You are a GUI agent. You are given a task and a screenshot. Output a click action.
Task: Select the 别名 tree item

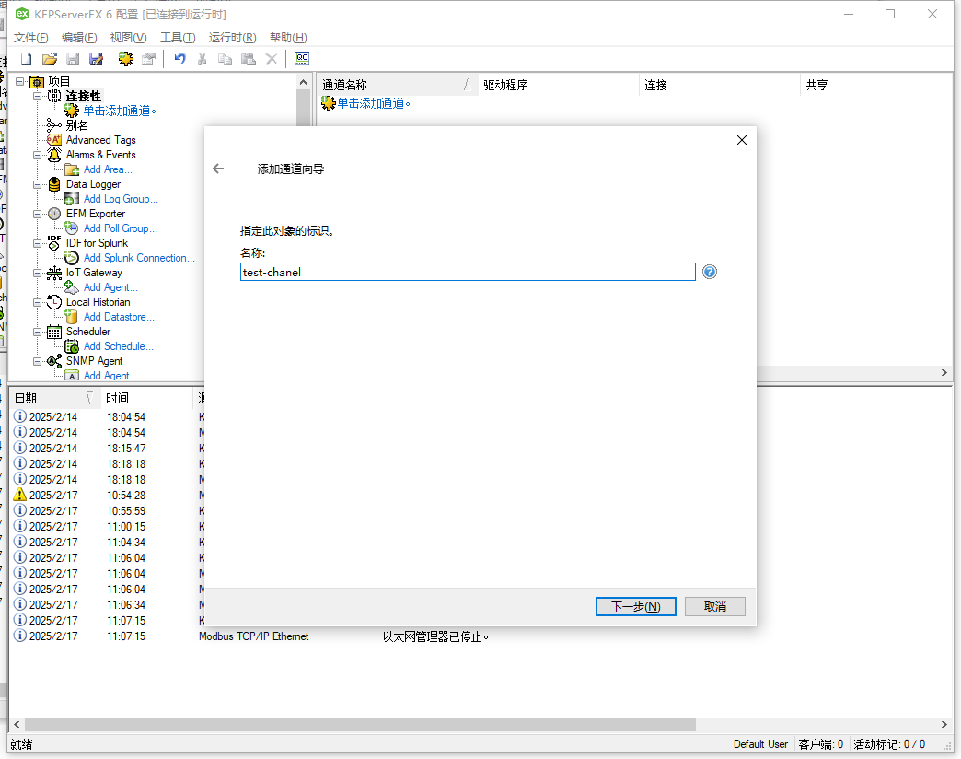(77, 125)
